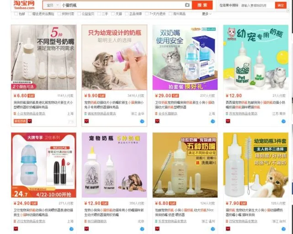Check the 海外商品 filter checkbox
The image size is (293, 234).
tap(170, 14)
